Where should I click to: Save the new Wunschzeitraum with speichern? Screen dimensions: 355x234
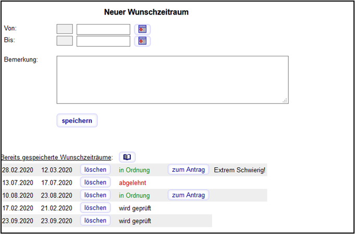[x=77, y=121]
